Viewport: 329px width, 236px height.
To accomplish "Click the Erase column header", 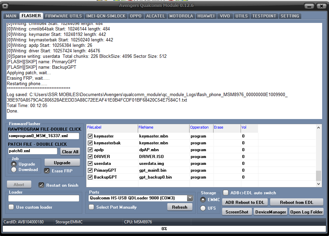I will 227,128.
